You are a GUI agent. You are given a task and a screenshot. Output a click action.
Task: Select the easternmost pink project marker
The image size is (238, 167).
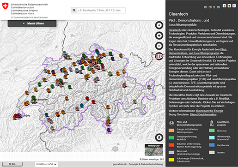(x=149, y=87)
